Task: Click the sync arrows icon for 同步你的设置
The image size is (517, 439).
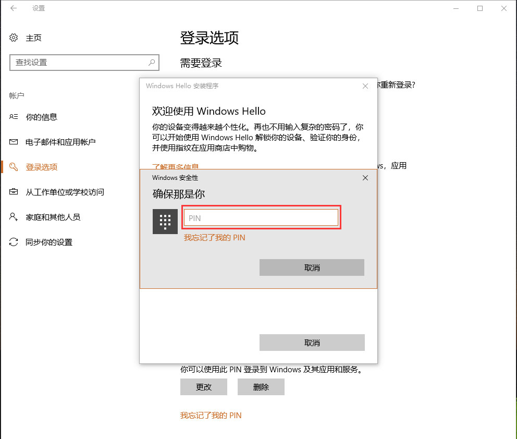Action: [x=16, y=242]
